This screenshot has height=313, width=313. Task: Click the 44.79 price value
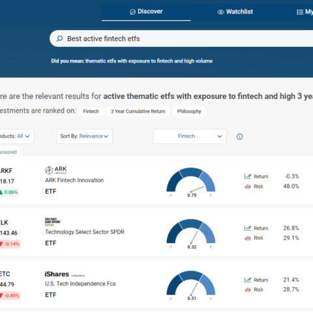pyautogui.click(x=7, y=284)
